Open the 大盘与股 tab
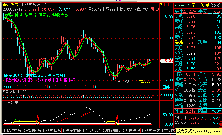This screenshot has width=222, height=135. [x=131, y=131]
